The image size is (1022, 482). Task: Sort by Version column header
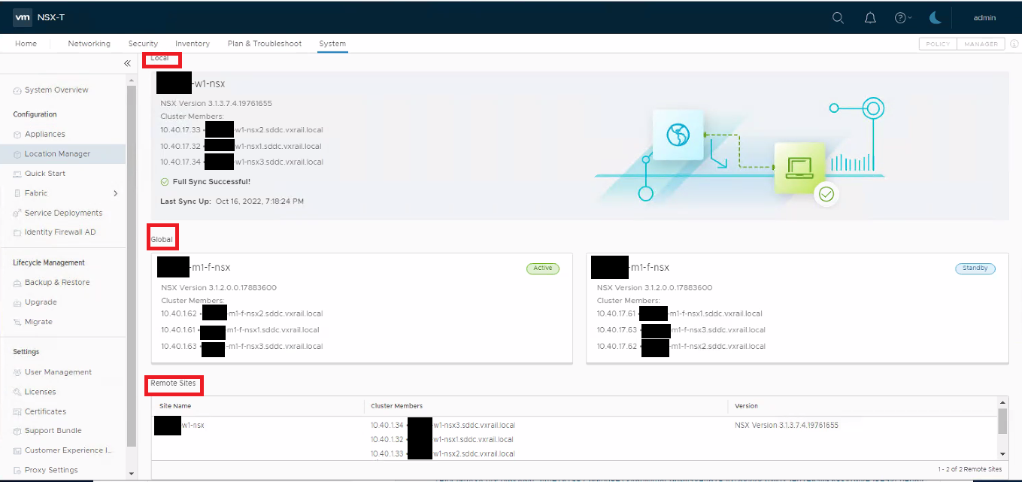(x=747, y=406)
